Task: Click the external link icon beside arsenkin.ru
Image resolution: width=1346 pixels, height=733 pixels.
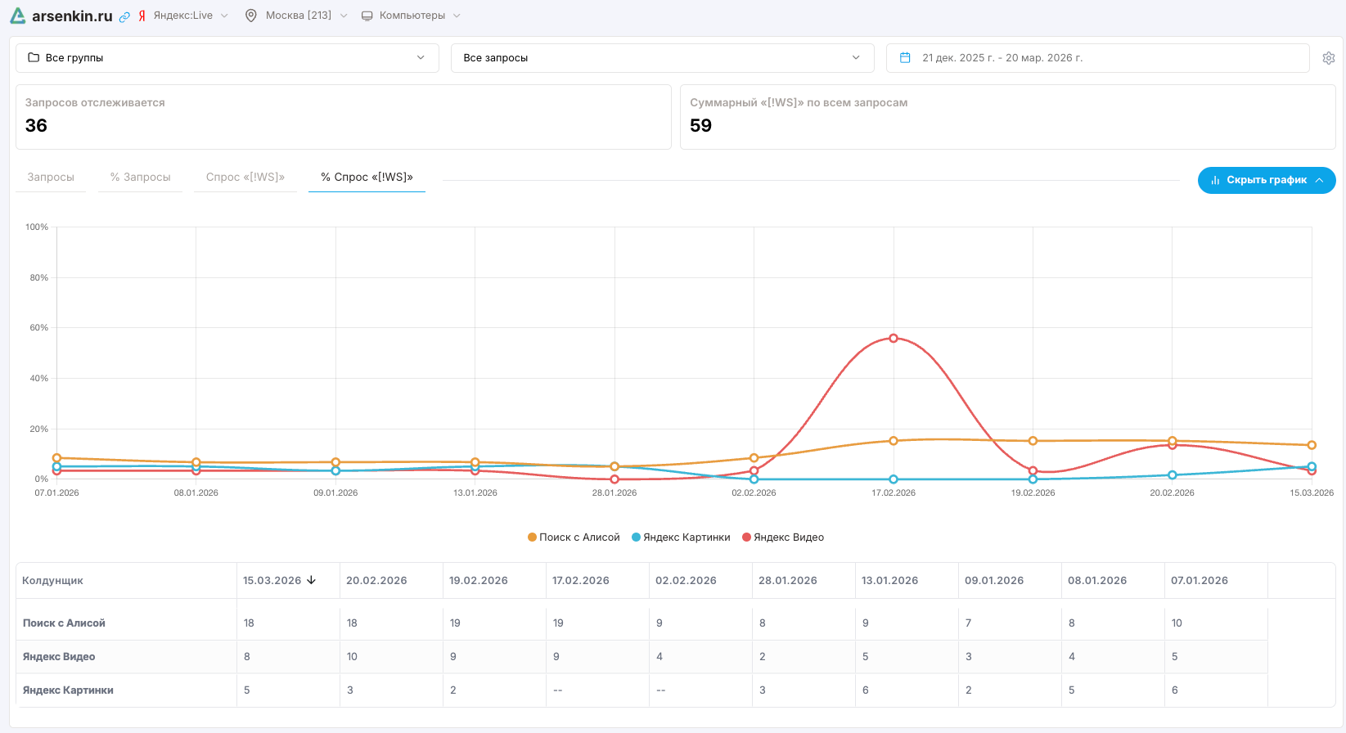Action: pos(124,16)
